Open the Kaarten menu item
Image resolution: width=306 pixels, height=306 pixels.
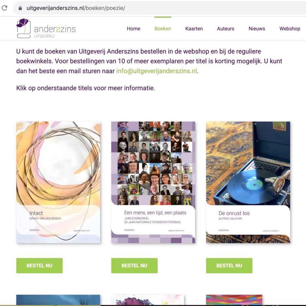pyautogui.click(x=194, y=28)
